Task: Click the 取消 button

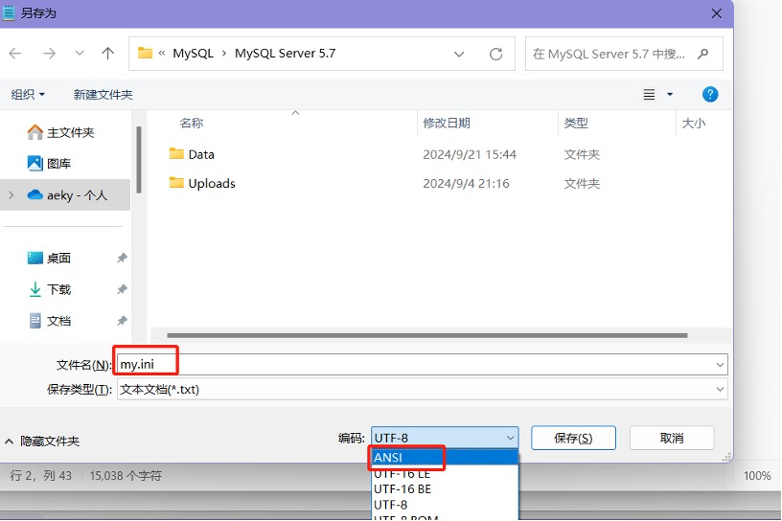Action: 672,438
